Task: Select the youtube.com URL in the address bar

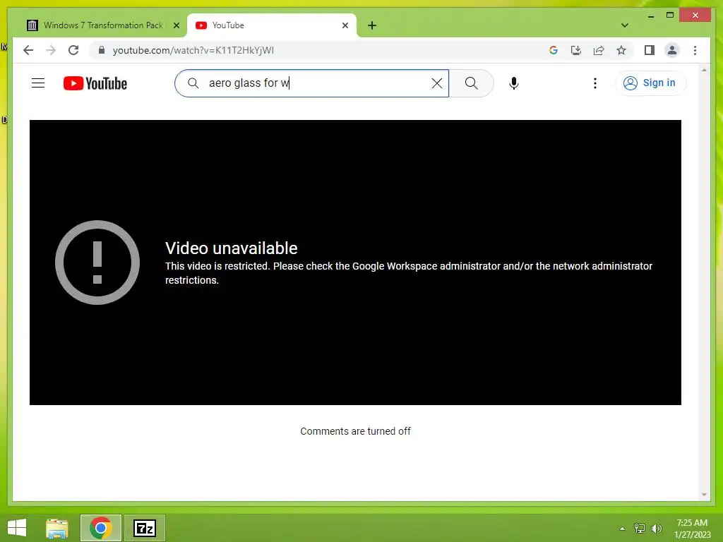Action: [x=193, y=50]
